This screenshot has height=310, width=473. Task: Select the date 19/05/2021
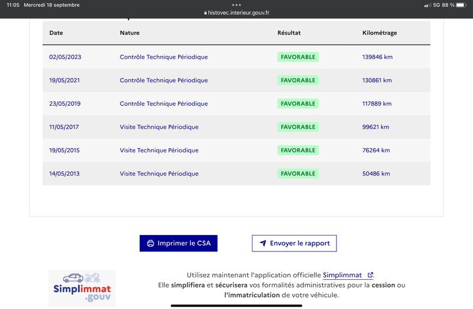point(64,80)
